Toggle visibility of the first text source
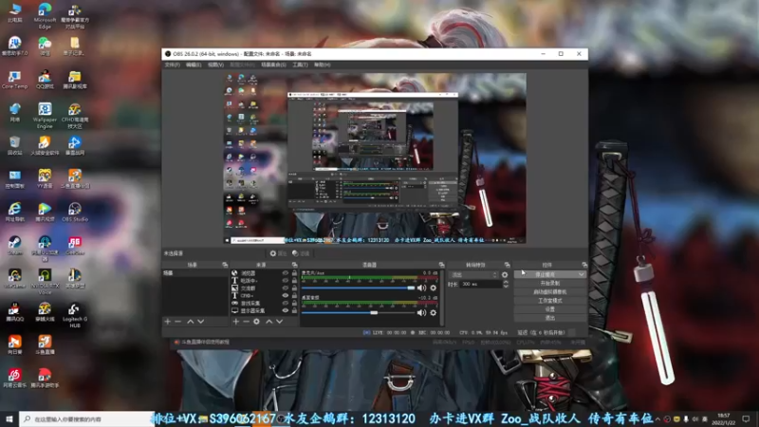This screenshot has height=427, width=759. tap(286, 281)
